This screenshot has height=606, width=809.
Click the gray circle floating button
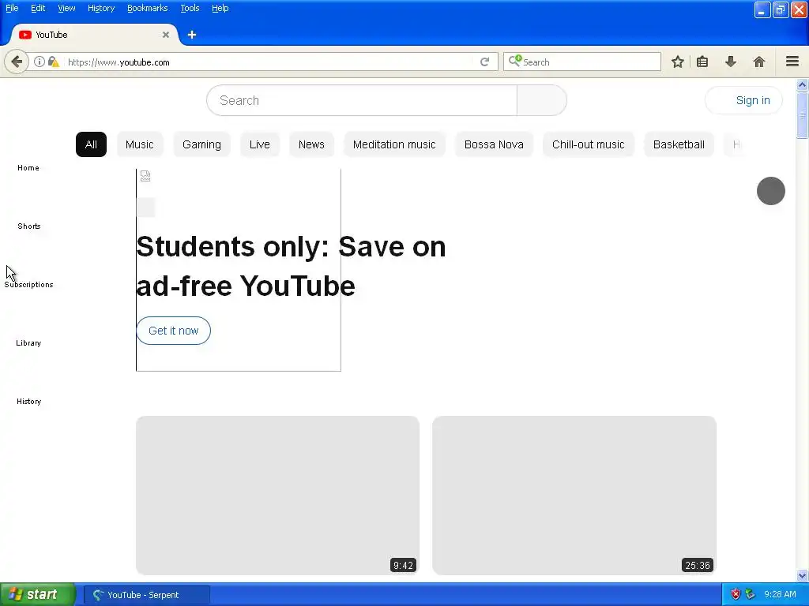coord(771,191)
